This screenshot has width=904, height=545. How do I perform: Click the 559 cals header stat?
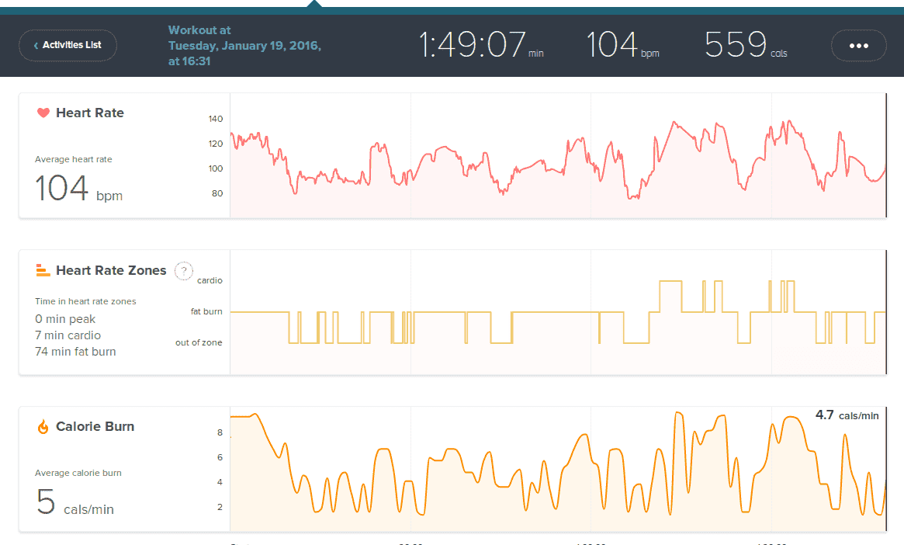(745, 46)
